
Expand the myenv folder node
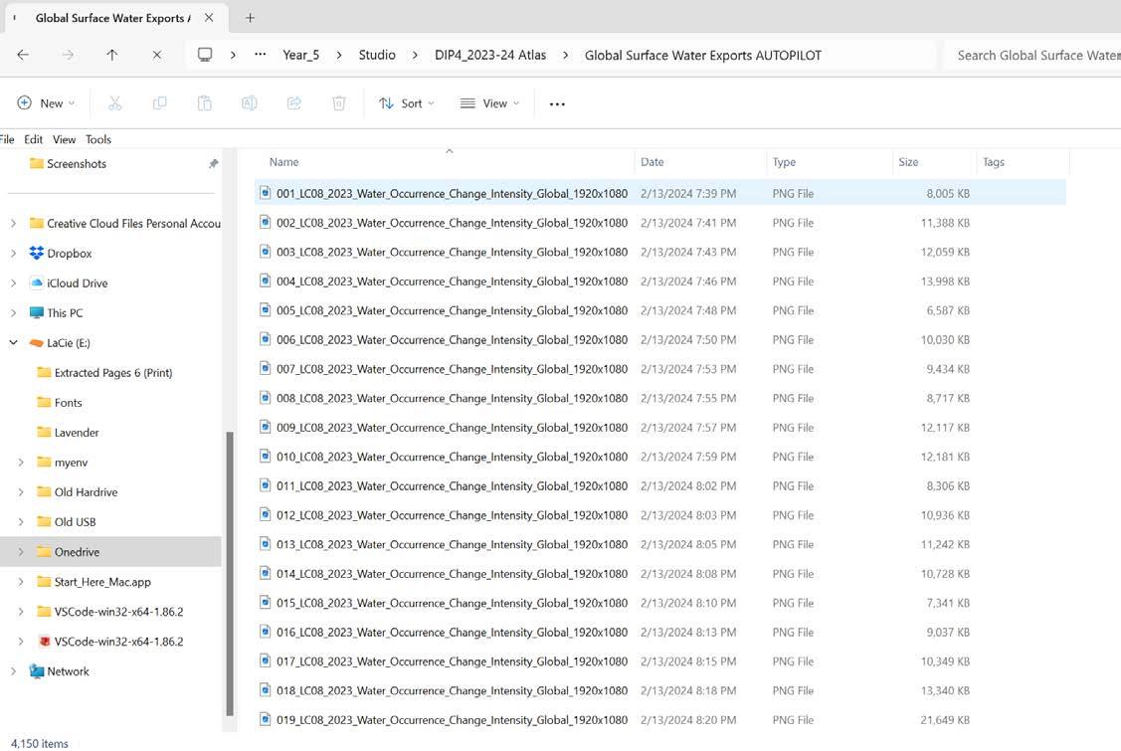[x=21, y=463]
